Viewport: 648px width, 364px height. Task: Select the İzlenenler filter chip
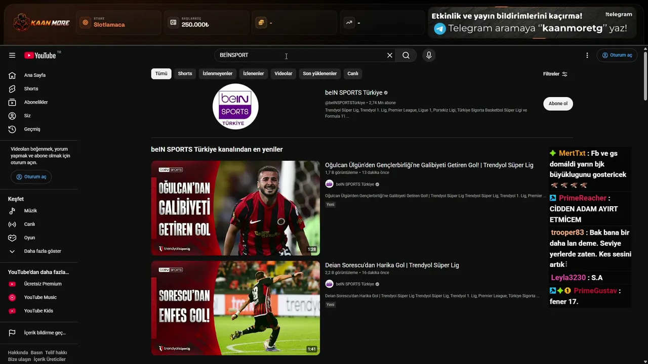pyautogui.click(x=254, y=74)
